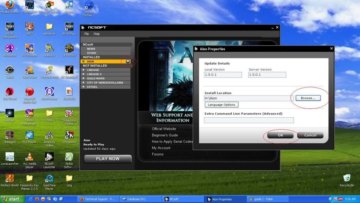Click Local Version field
The height and width of the screenshot is (203, 360).
pos(223,75)
